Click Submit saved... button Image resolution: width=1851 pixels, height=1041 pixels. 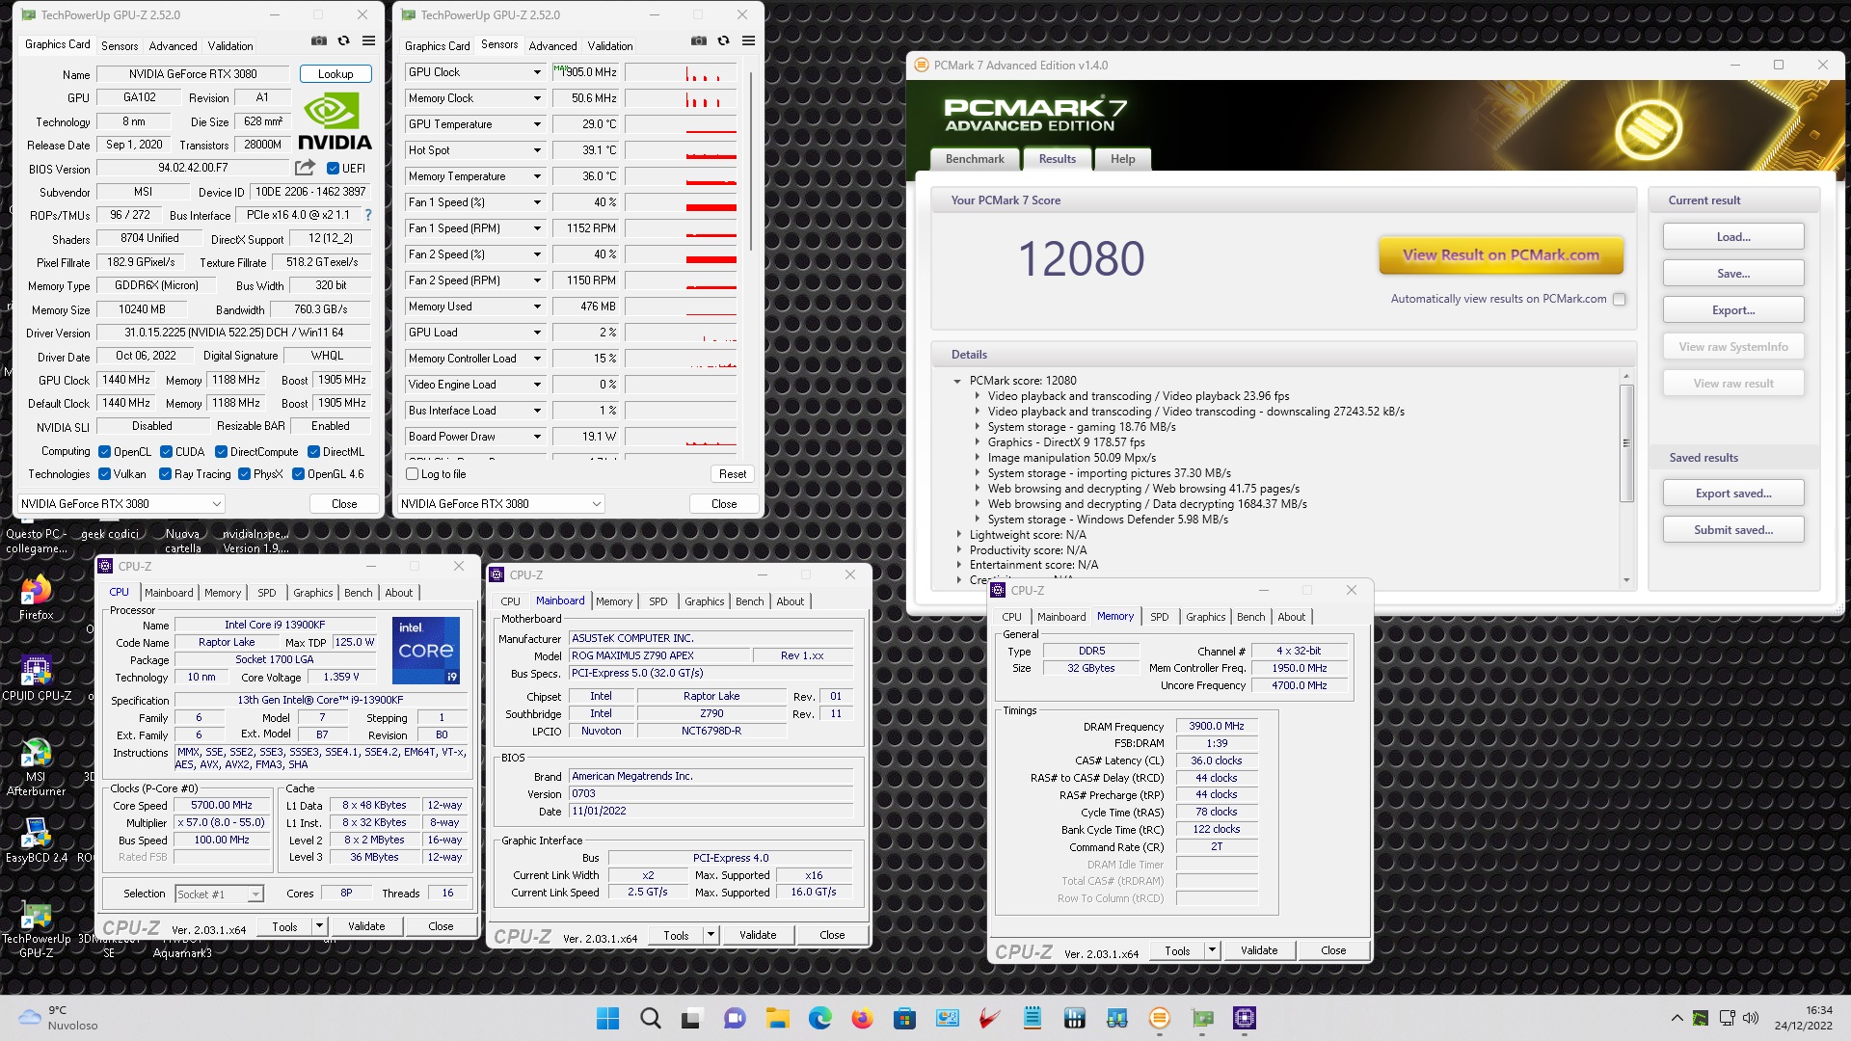[1732, 530]
